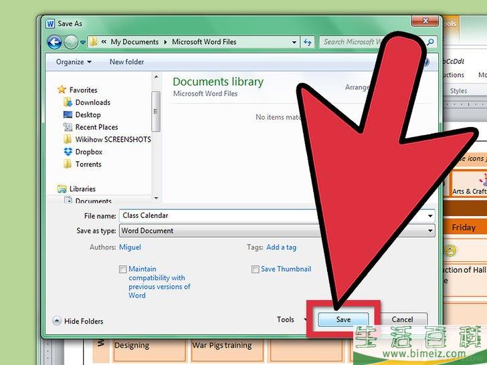This screenshot has width=487, height=365.
Task: Select Documents under Libraries
Action: point(93,201)
